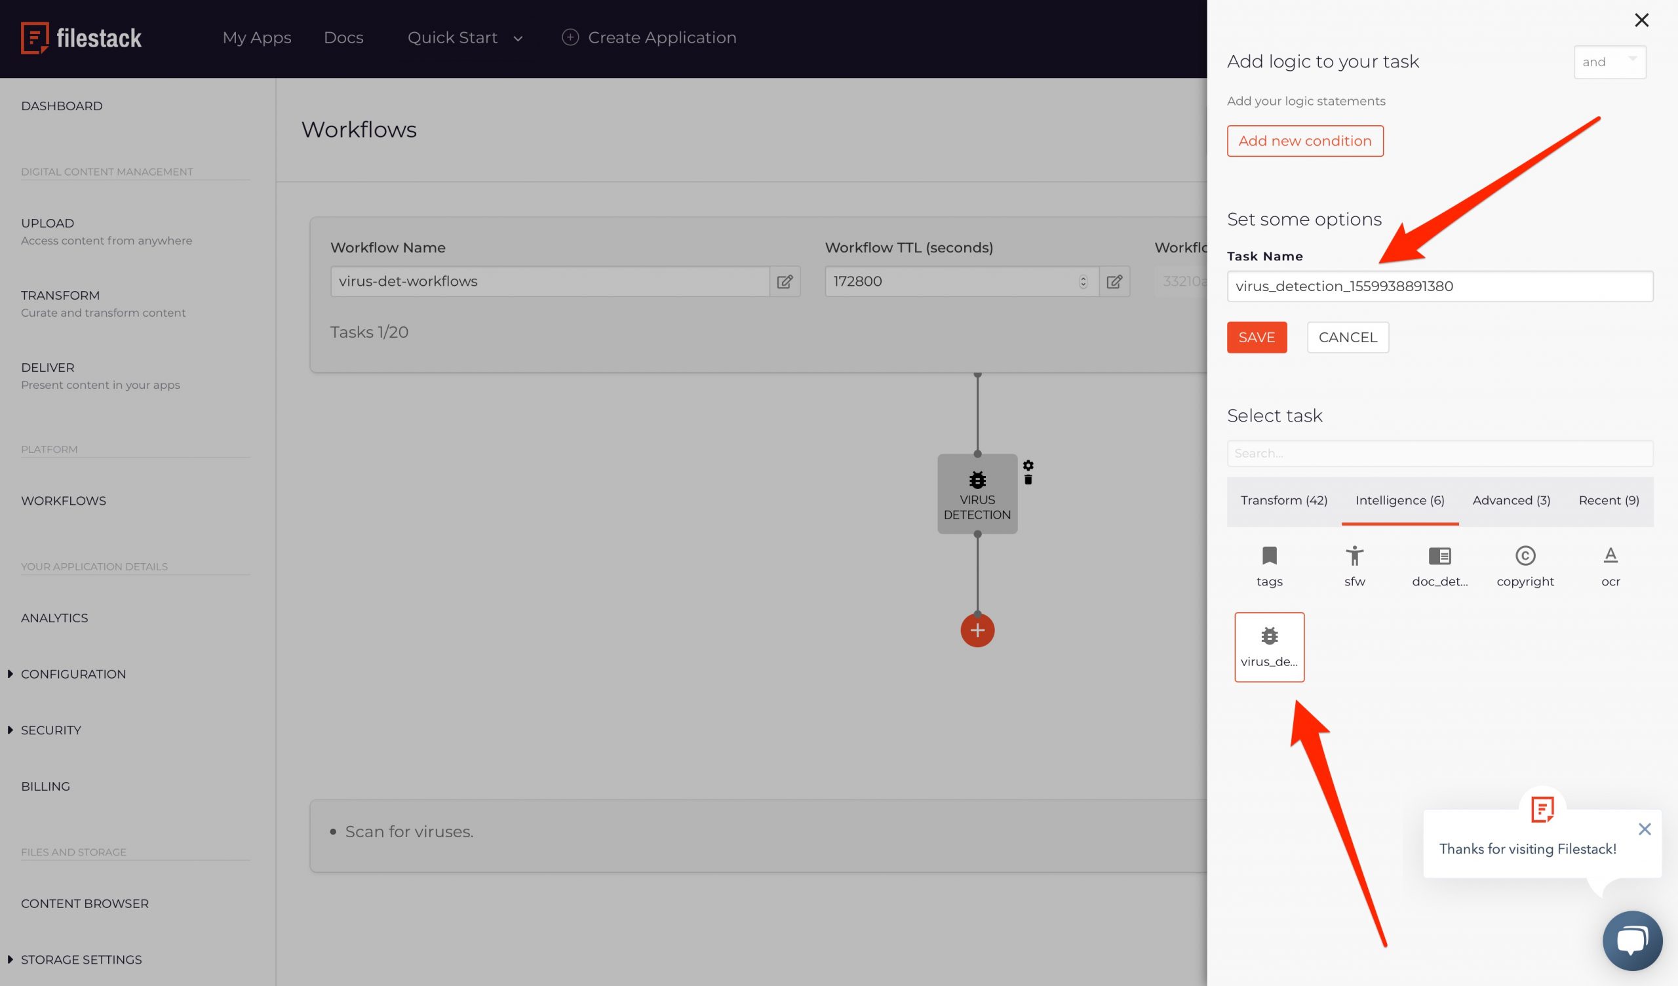Image resolution: width=1678 pixels, height=986 pixels.
Task: Click the Thanks for visiting Filestack message
Action: 1527,848
